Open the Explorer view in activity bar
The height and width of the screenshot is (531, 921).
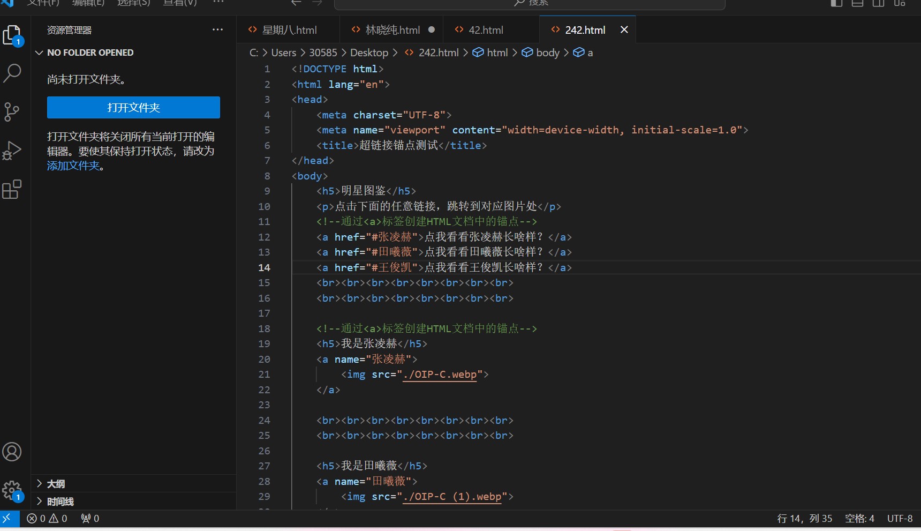pyautogui.click(x=12, y=36)
